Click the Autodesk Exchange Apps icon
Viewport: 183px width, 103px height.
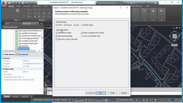pos(146,3)
